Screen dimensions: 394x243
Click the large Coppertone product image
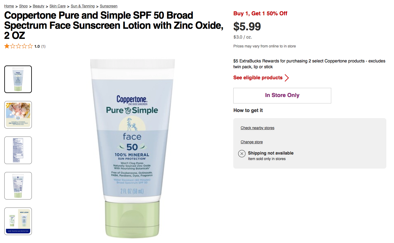click(x=132, y=148)
